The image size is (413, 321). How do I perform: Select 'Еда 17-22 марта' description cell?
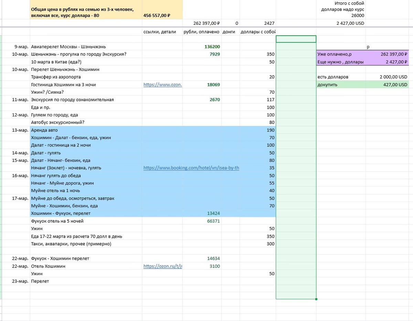coord(86,236)
